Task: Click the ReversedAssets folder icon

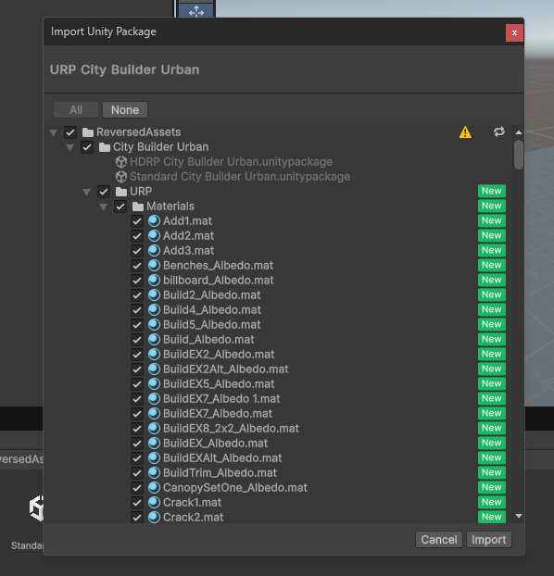Action: 87,132
